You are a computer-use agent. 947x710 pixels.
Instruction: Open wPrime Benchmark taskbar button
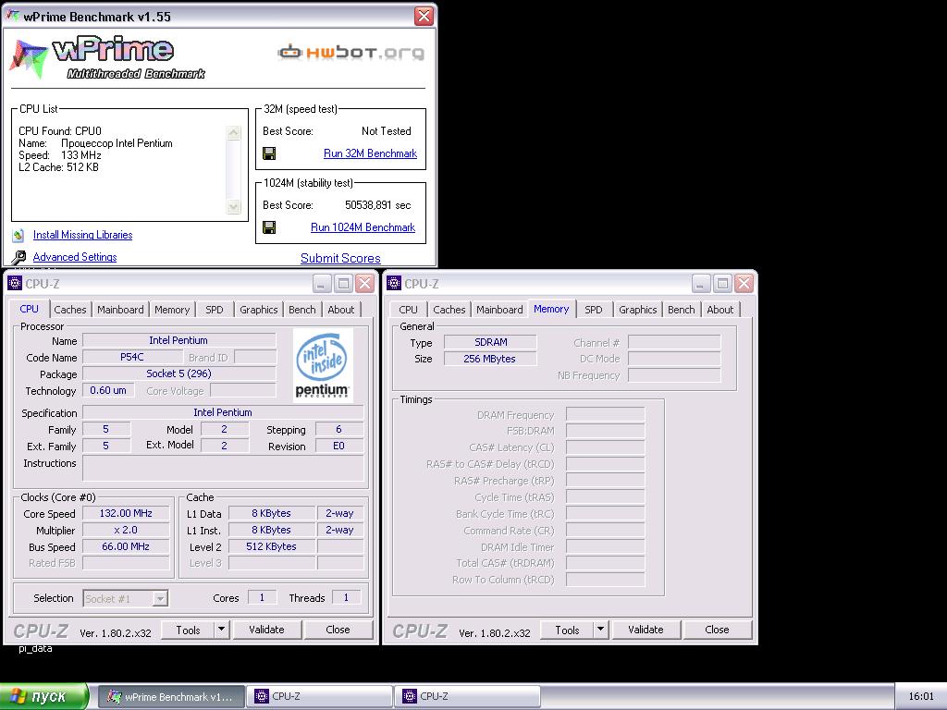pos(171,697)
